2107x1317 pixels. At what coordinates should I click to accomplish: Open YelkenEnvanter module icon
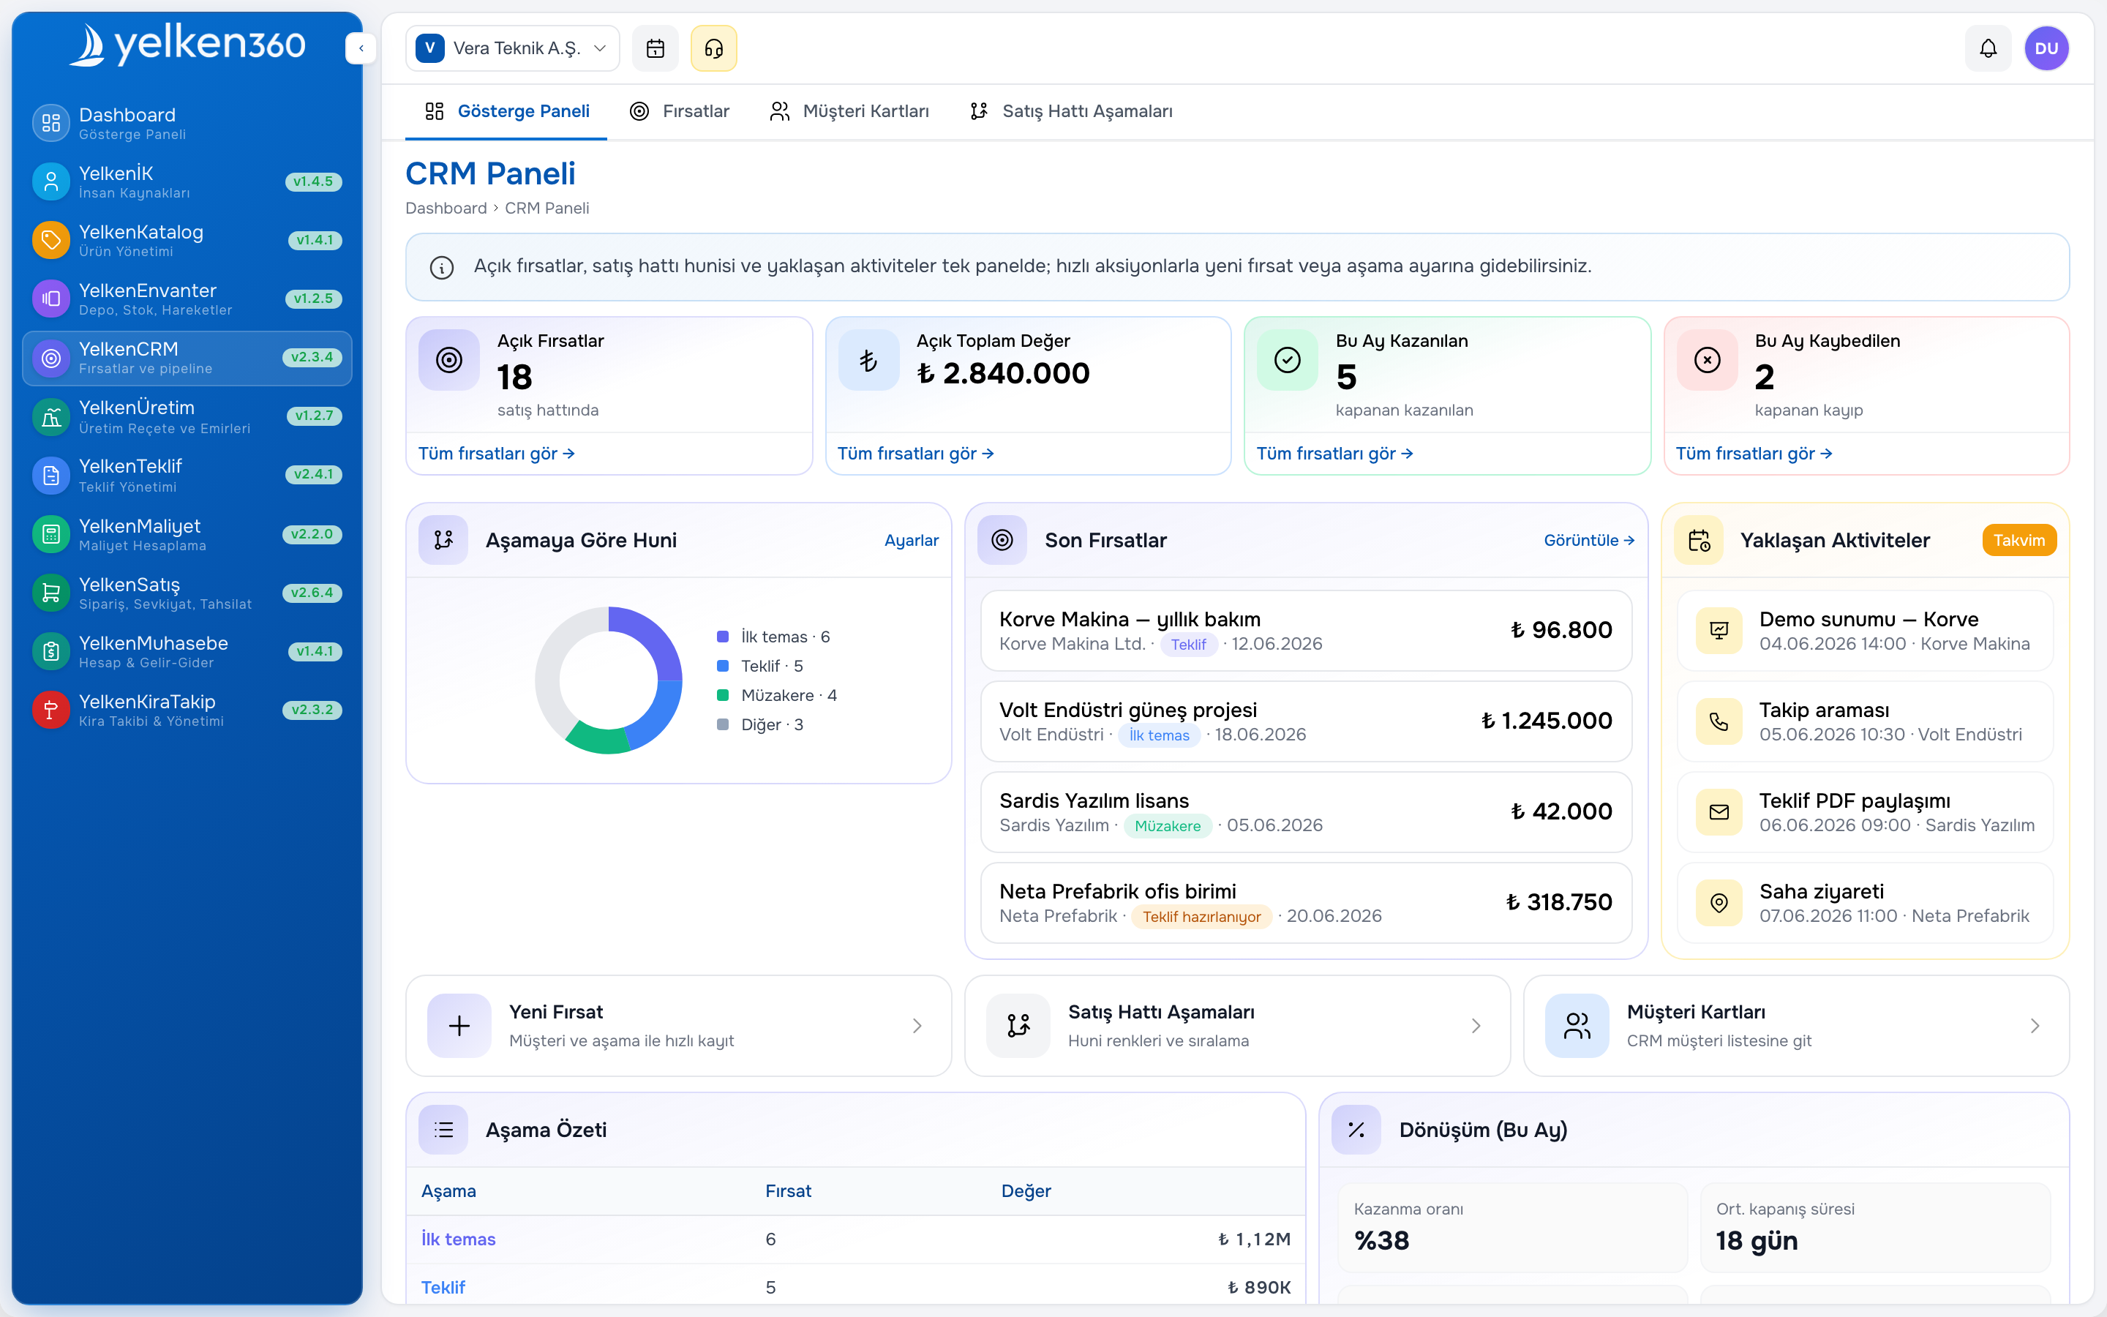click(50, 298)
